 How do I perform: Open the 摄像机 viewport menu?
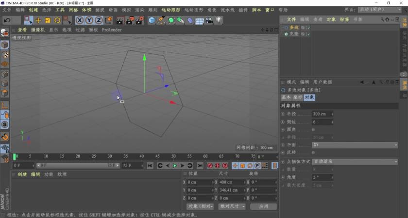pyautogui.click(x=38, y=30)
